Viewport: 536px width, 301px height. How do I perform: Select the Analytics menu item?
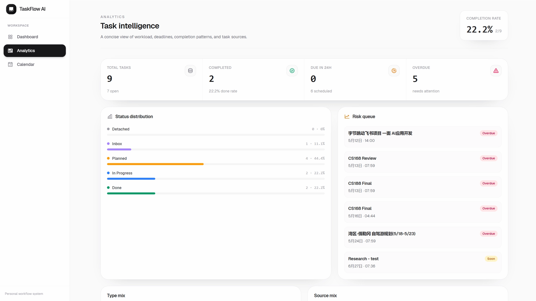(35, 51)
